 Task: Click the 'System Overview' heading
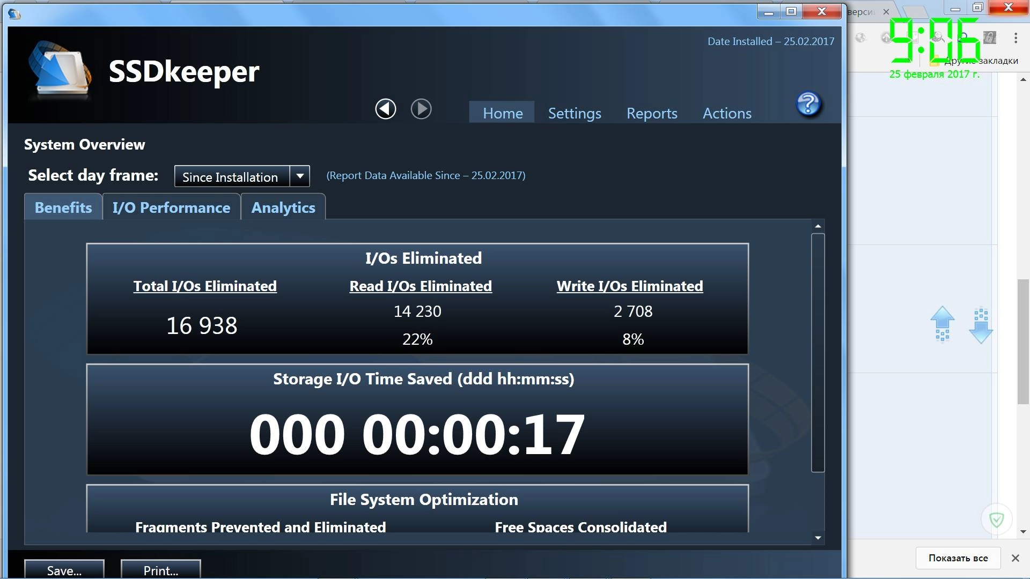click(84, 145)
